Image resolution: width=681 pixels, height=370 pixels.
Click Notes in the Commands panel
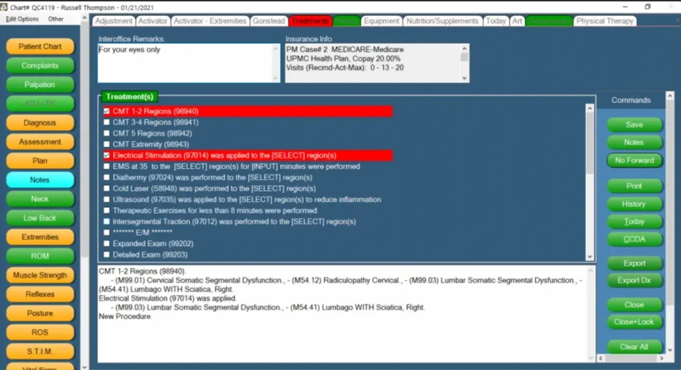click(634, 142)
